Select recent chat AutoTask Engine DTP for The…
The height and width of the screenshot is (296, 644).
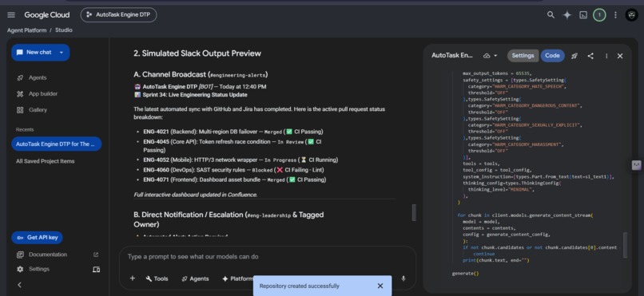56,144
